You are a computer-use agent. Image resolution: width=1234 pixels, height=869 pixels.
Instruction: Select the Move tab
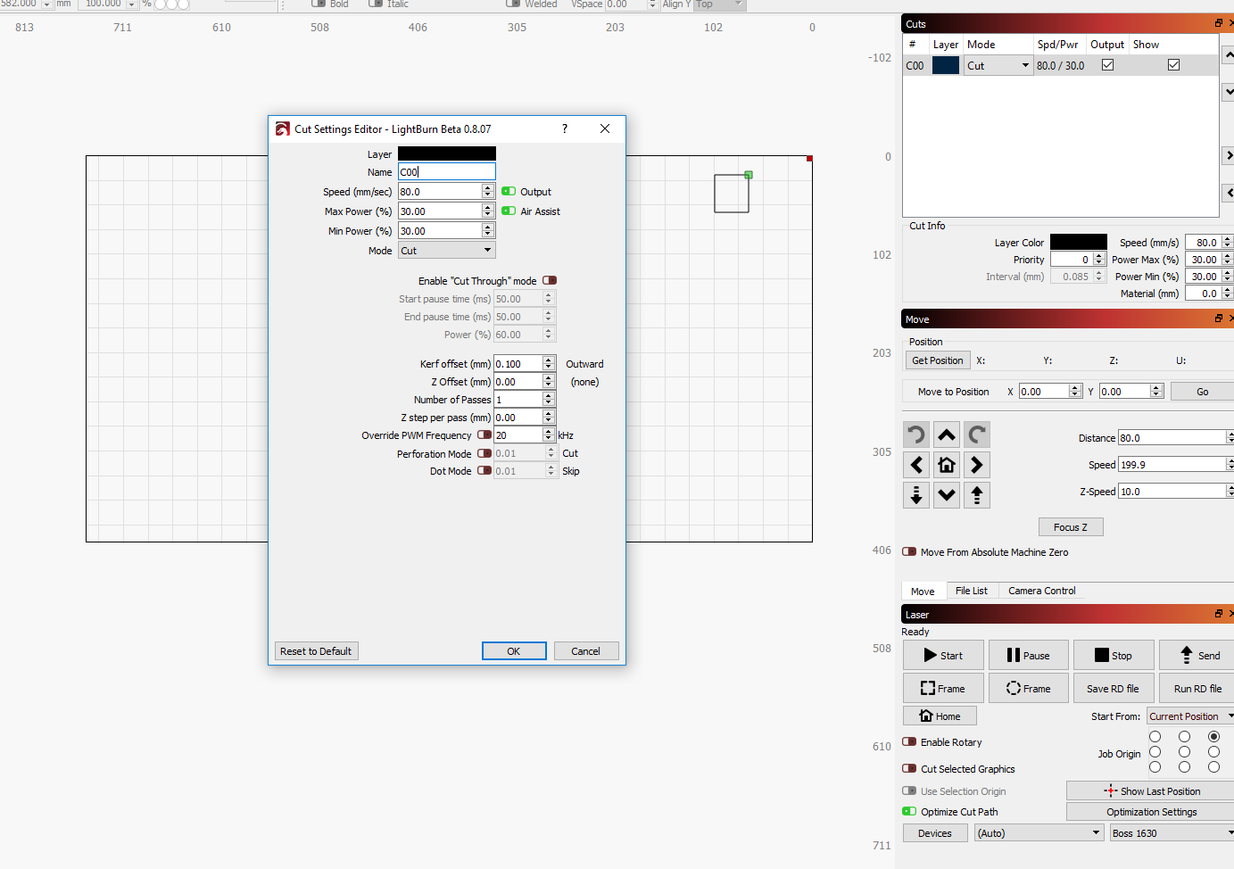(923, 592)
